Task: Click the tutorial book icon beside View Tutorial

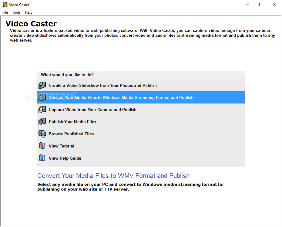Action: pyautogui.click(x=42, y=146)
